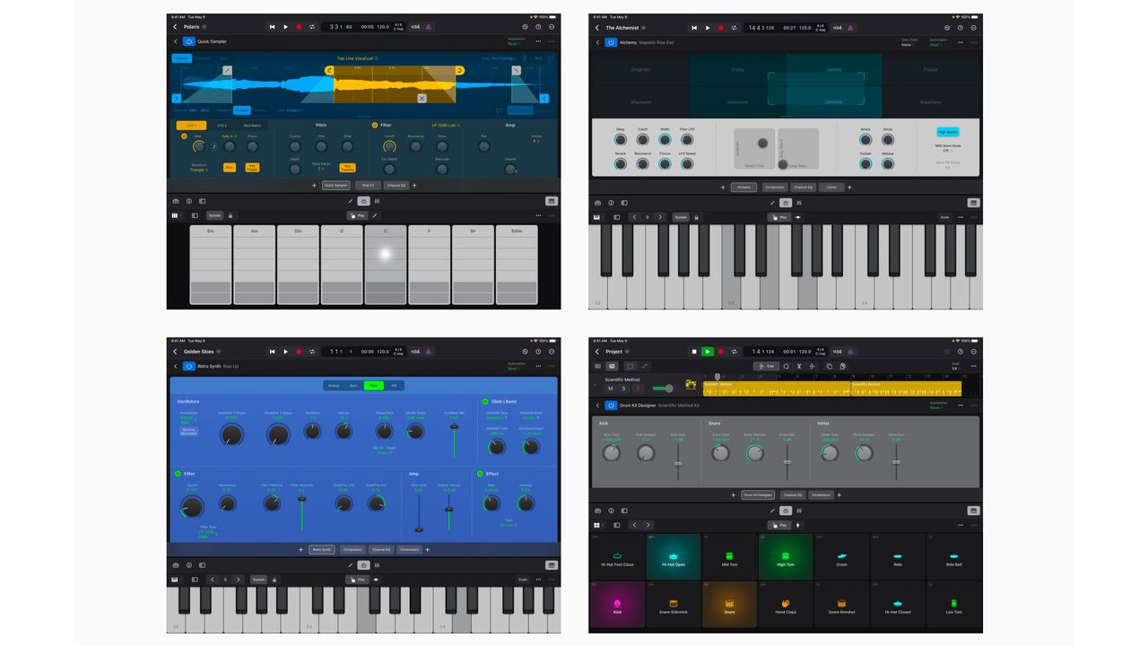Switch to LFO 2 tab in Quick Sampler
Viewport: 1148px width, 646px height.
[222, 125]
